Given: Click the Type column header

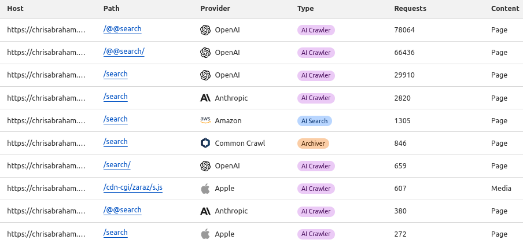Looking at the screenshot, I should 305,9.
